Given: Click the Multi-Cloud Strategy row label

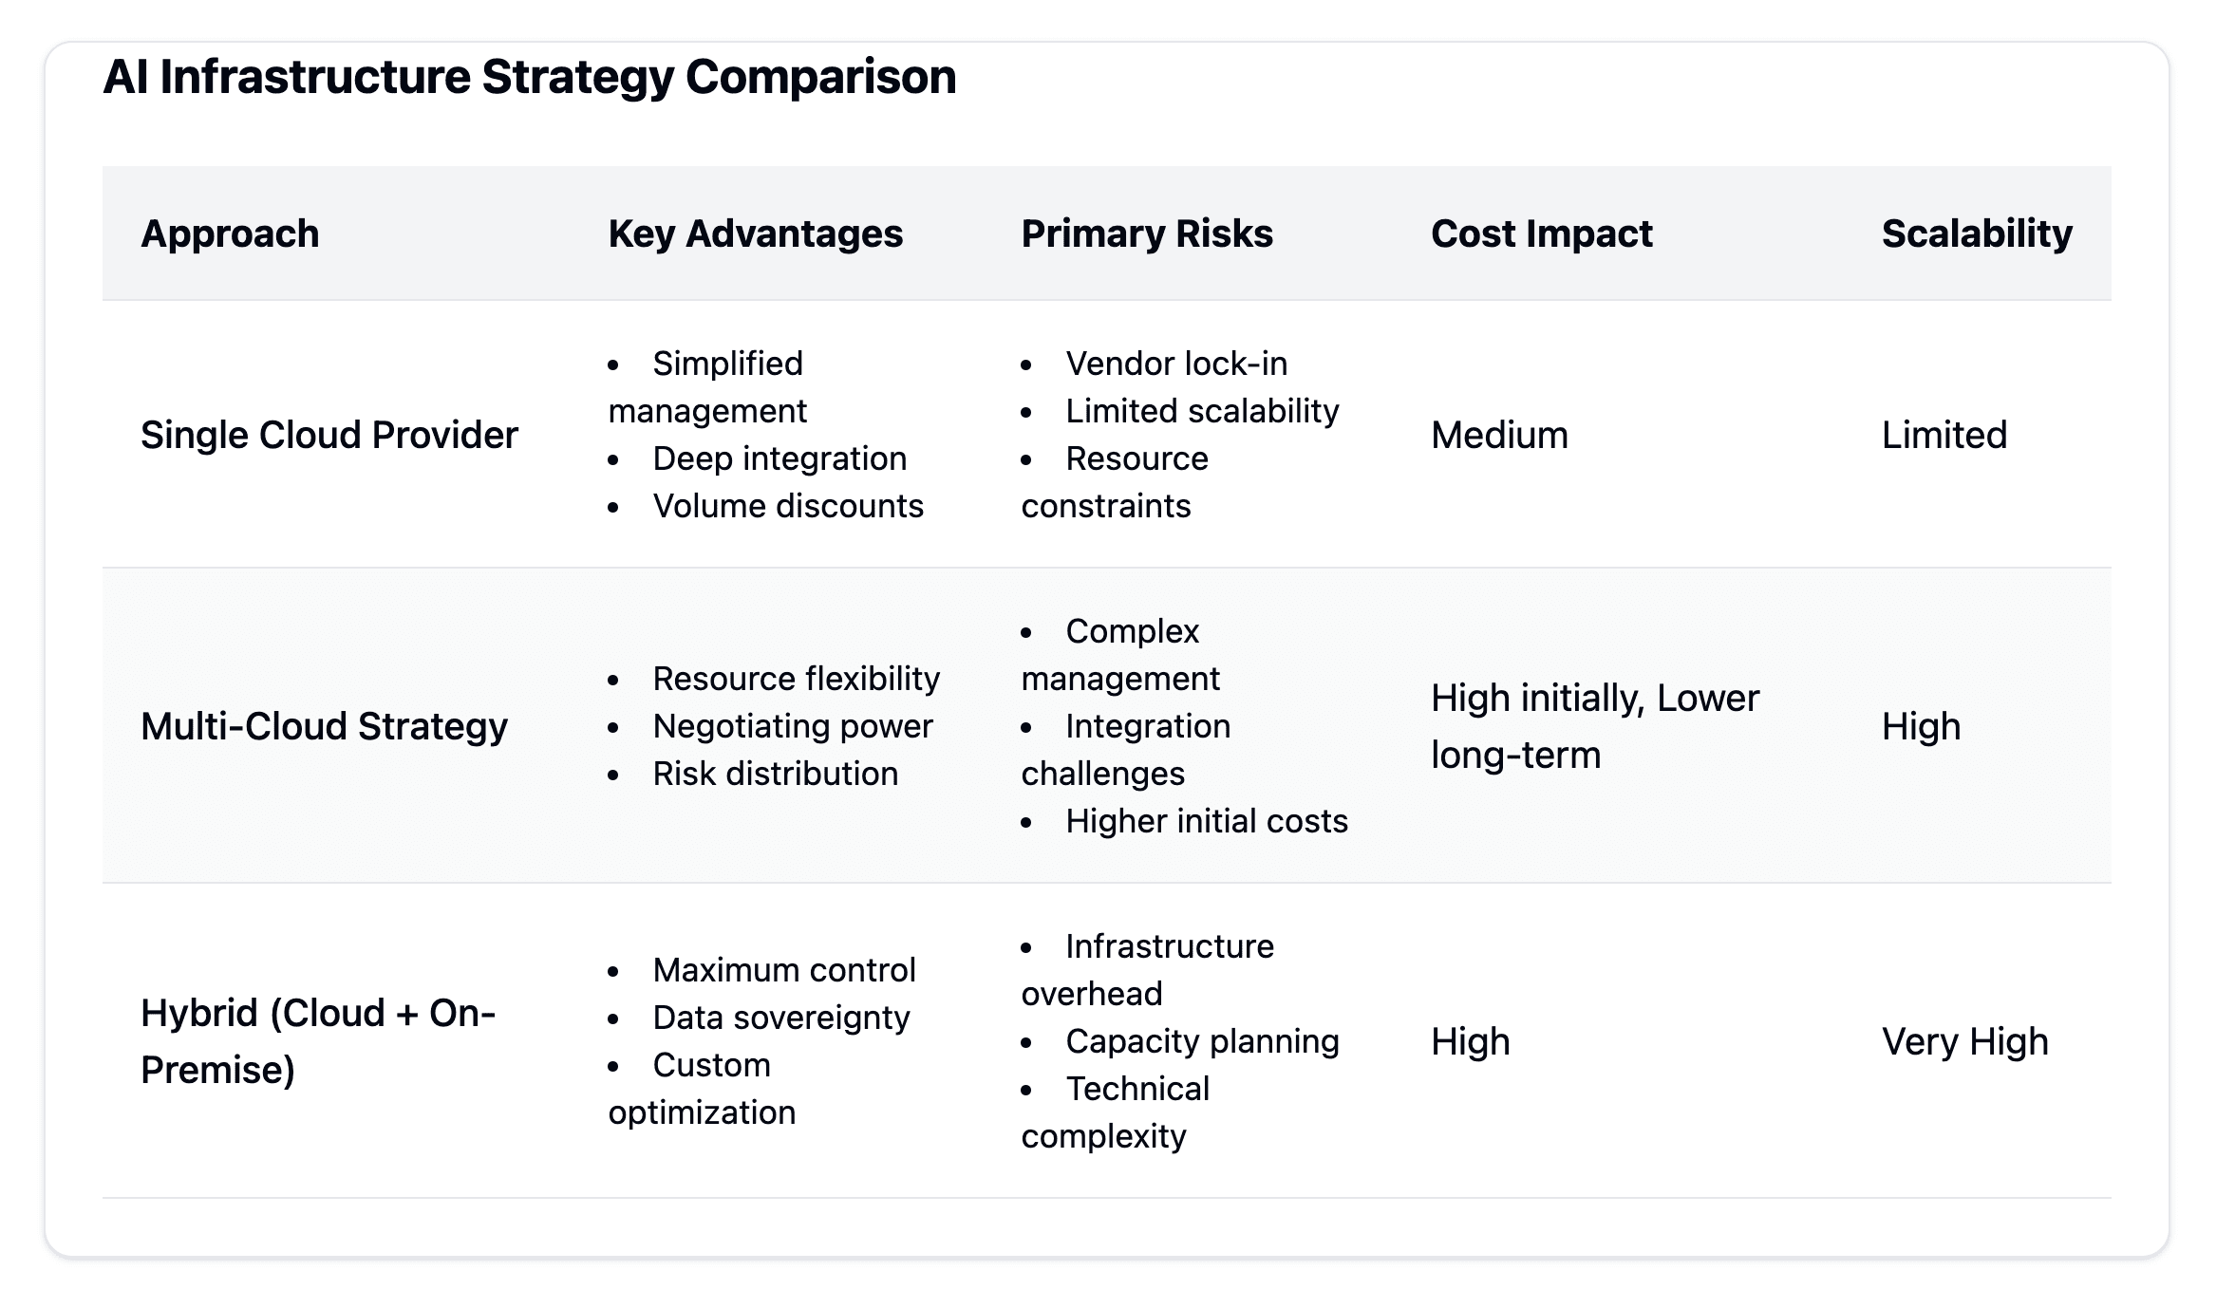Looking at the screenshot, I should (325, 726).
